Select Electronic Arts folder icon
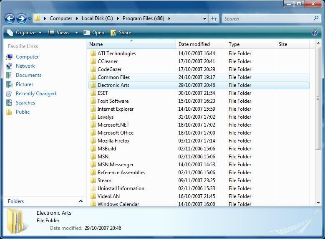This screenshot has width=325, height=239. 93,85
